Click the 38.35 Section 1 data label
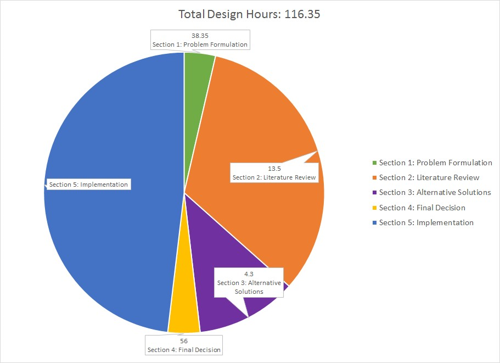 [x=200, y=40]
